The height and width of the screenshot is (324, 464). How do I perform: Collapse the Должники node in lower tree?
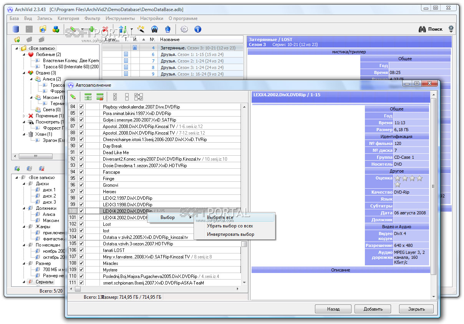[x=24, y=208]
